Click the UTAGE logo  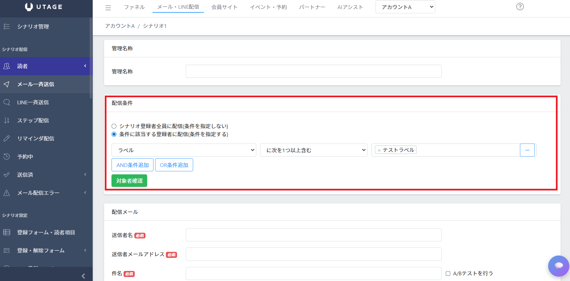(x=44, y=7)
